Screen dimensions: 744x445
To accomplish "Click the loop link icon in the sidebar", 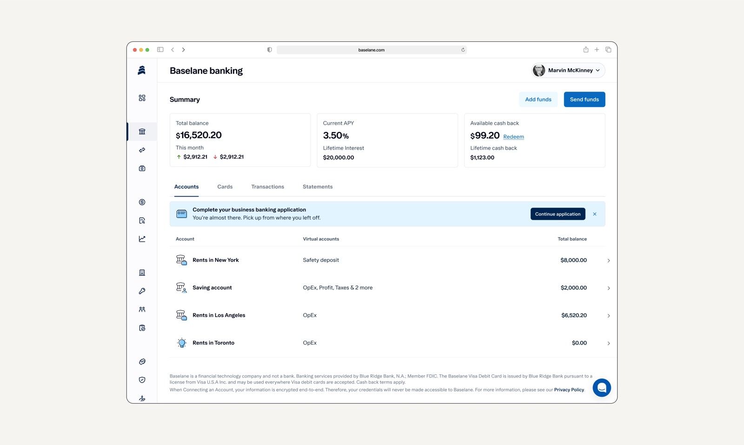I will [142, 362].
